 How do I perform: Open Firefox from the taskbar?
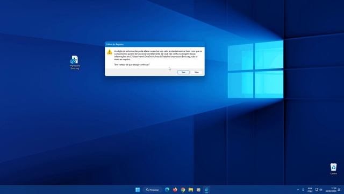(x=175, y=190)
